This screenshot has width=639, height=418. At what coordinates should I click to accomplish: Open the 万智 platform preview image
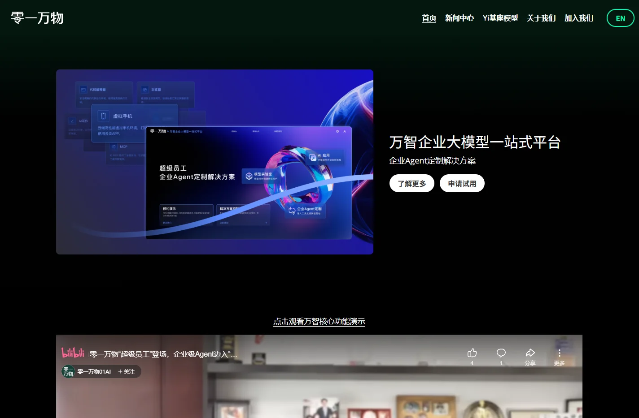(214, 162)
